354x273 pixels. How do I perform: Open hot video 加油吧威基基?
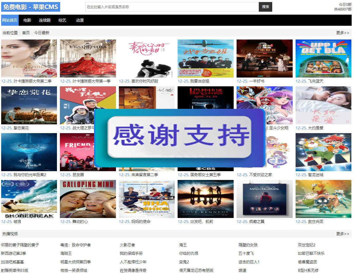click(13, 262)
